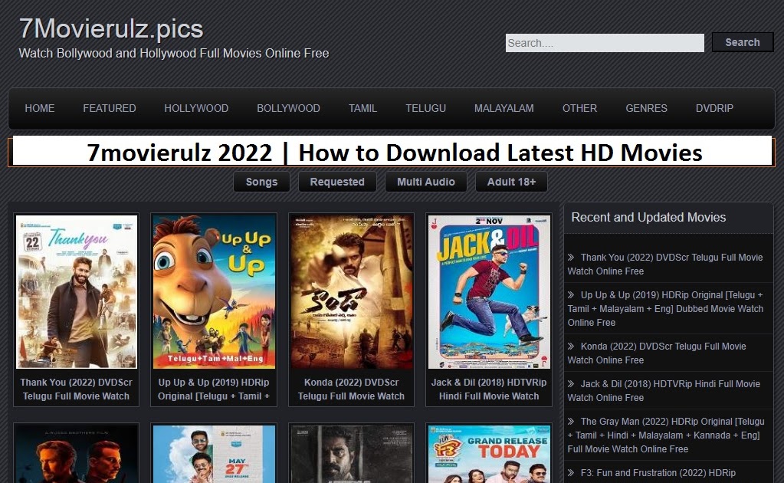
Task: Click the tagline Watch Bollywood and Hollywood Full Movies
Action: pyautogui.click(x=173, y=54)
